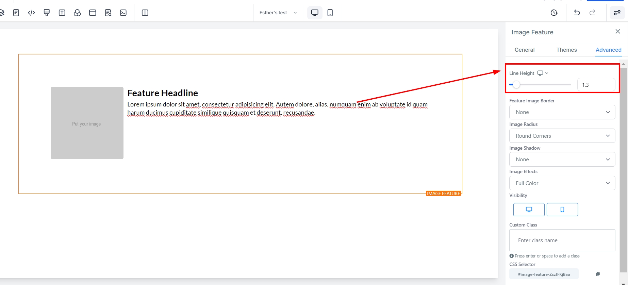Open version history clock icon
The width and height of the screenshot is (628, 285).
pyautogui.click(x=554, y=13)
